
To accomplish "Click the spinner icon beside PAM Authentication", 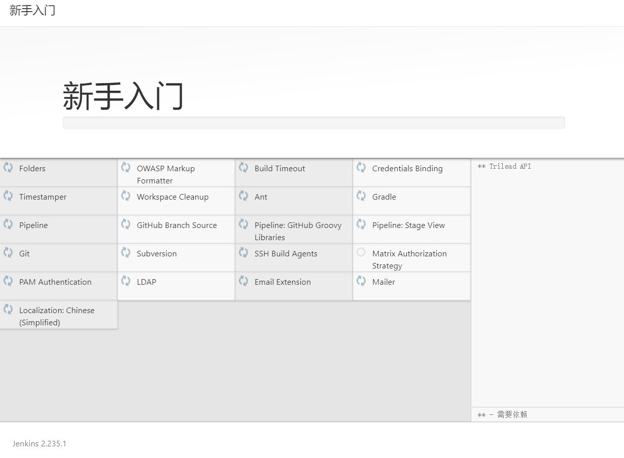I will (8, 281).
